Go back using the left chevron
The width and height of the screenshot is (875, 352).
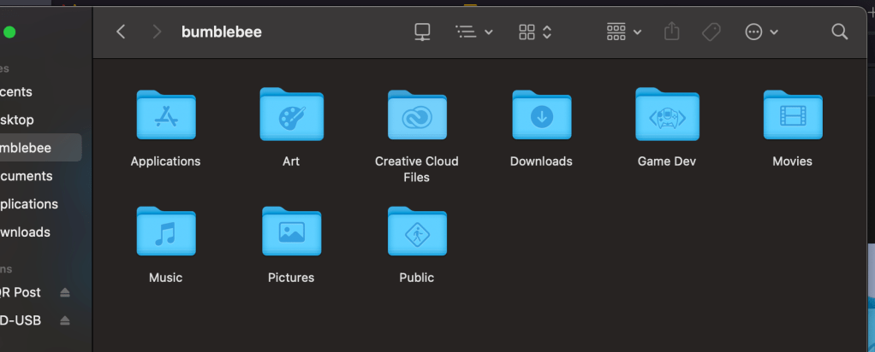(121, 32)
